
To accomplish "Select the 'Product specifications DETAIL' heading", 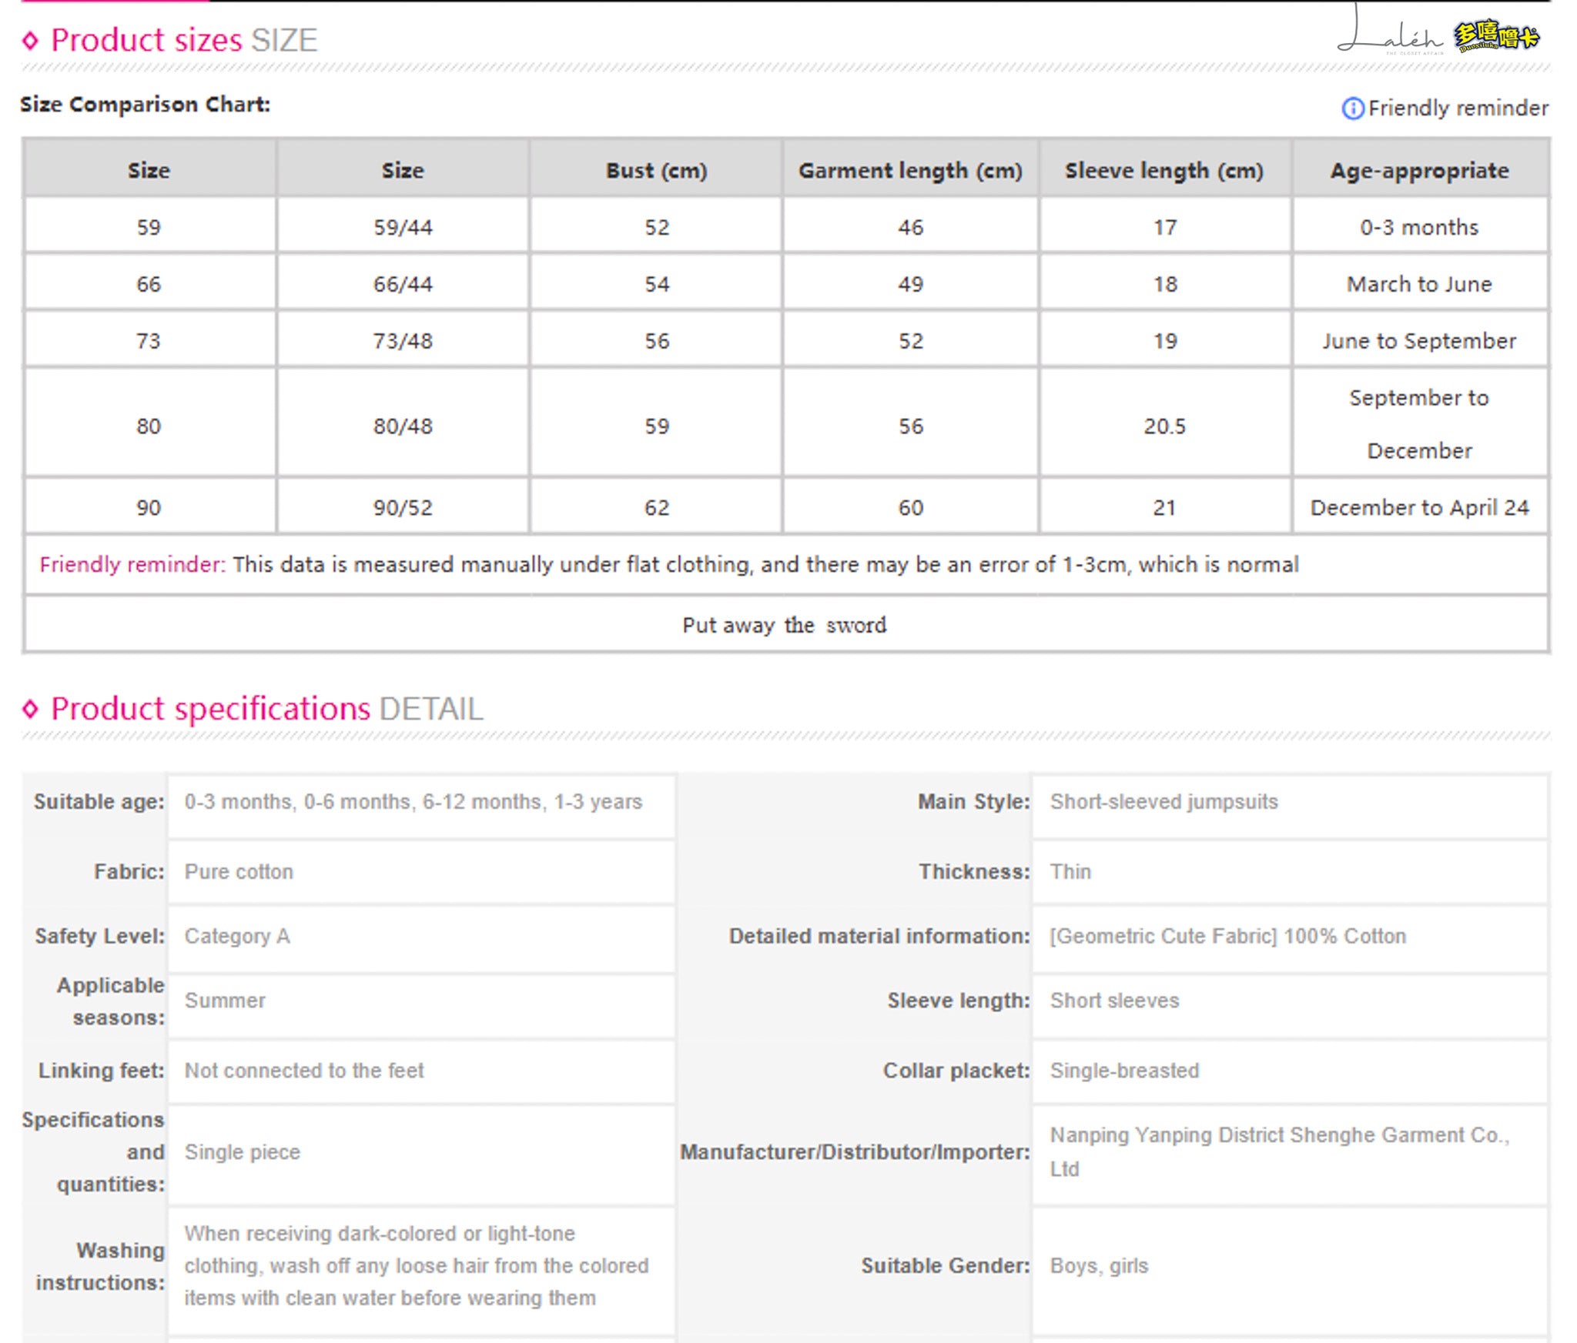I will pyautogui.click(x=267, y=708).
